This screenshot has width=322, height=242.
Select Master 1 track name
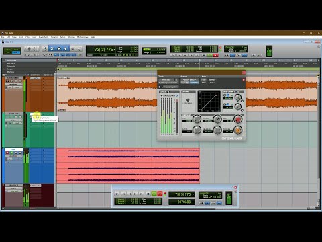(x=13, y=186)
